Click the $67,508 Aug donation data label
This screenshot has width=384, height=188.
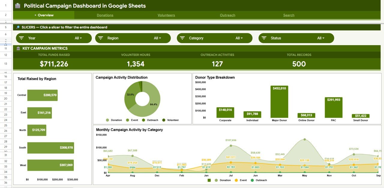point(132,150)
